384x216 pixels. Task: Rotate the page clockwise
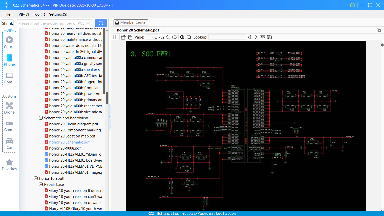click(x=130, y=37)
